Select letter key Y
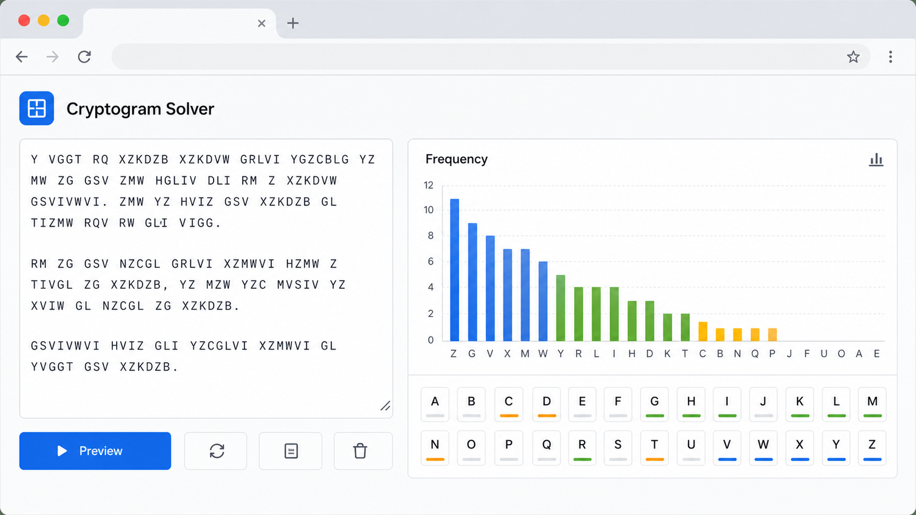This screenshot has height=515, width=916. coord(836,447)
